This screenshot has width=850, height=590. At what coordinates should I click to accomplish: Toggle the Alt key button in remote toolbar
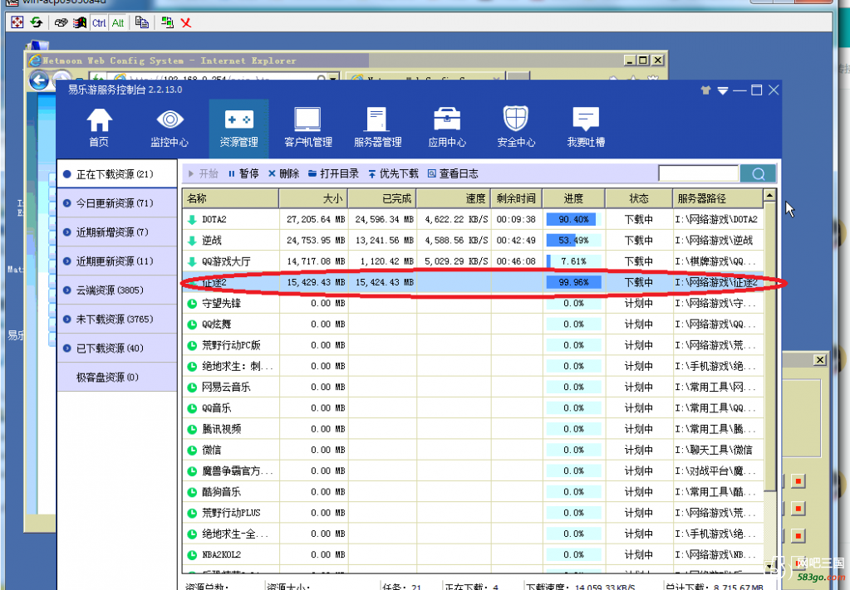click(118, 22)
